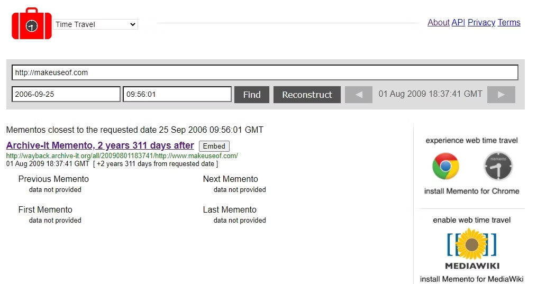The height and width of the screenshot is (284, 537).
Task: Click 'data not provided' under Previous Memento
Action: coord(55,189)
